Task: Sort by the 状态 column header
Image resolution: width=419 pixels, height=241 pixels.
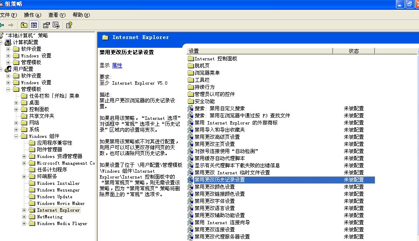Action: coord(354,51)
